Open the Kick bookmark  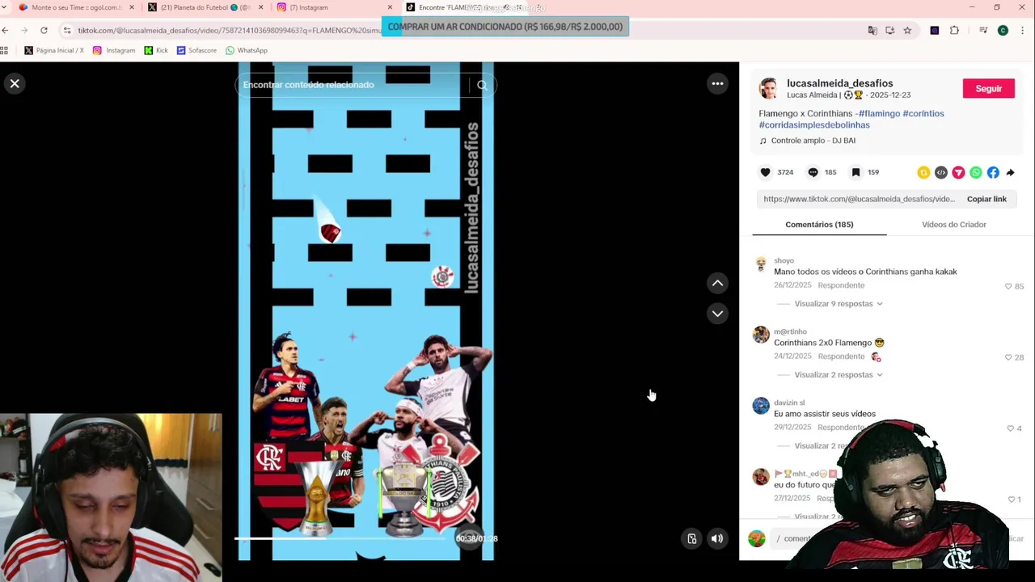pos(156,50)
